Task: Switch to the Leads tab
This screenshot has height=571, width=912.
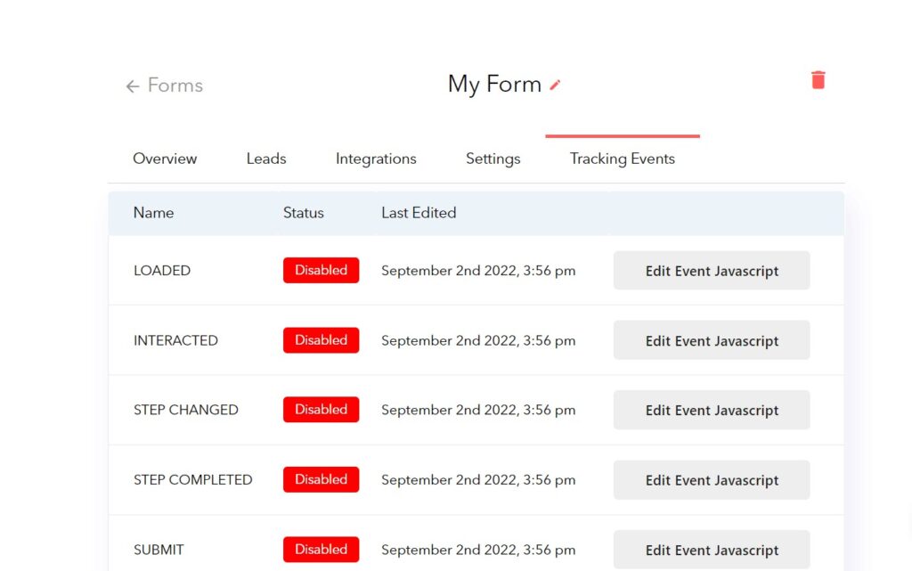Action: click(265, 159)
